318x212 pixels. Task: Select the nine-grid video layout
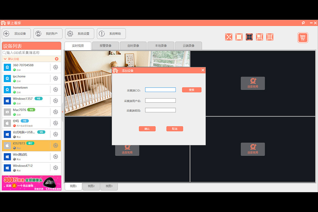coord(270,37)
